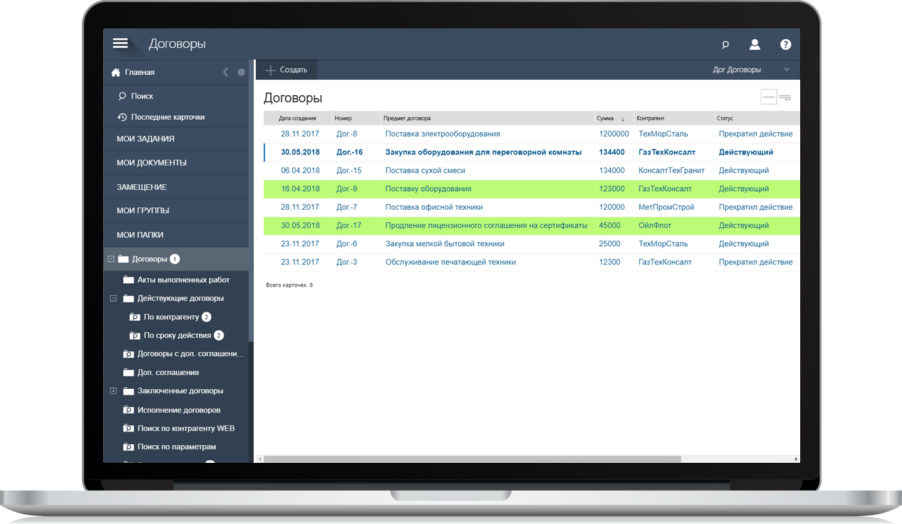Toggle the wrapped rows view icon

[785, 98]
